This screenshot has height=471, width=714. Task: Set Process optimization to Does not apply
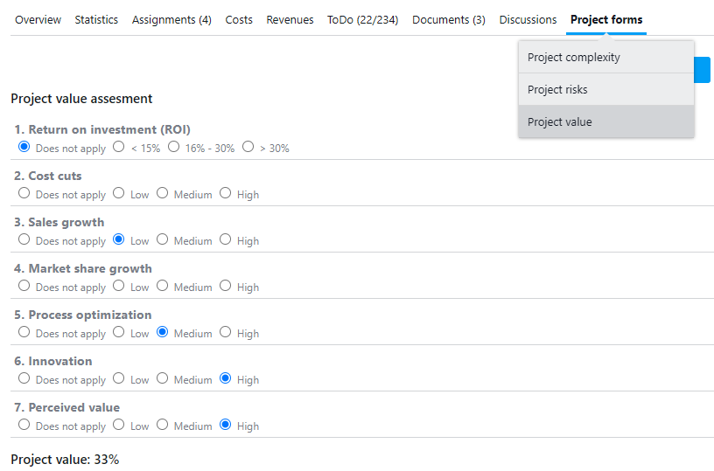coord(24,332)
